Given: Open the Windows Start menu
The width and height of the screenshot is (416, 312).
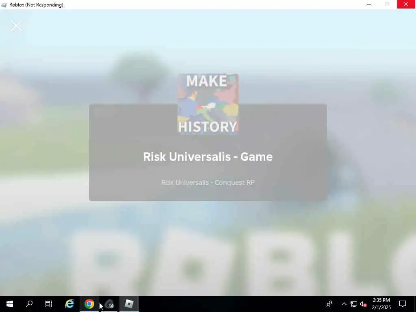Looking at the screenshot, I should point(10,304).
